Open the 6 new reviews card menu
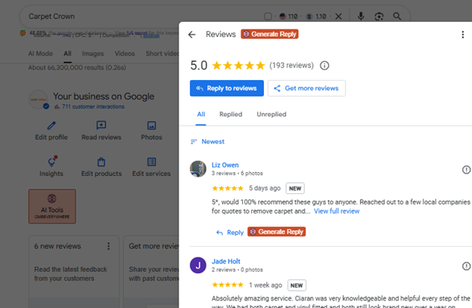 (108, 246)
